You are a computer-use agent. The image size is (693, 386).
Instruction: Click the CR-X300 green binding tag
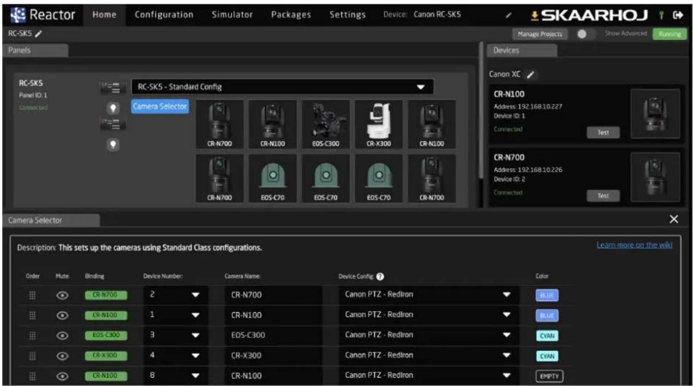(x=105, y=356)
